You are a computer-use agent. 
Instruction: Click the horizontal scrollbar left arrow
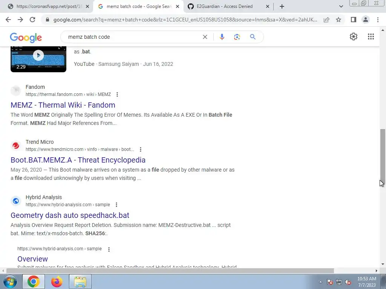(x=3, y=271)
